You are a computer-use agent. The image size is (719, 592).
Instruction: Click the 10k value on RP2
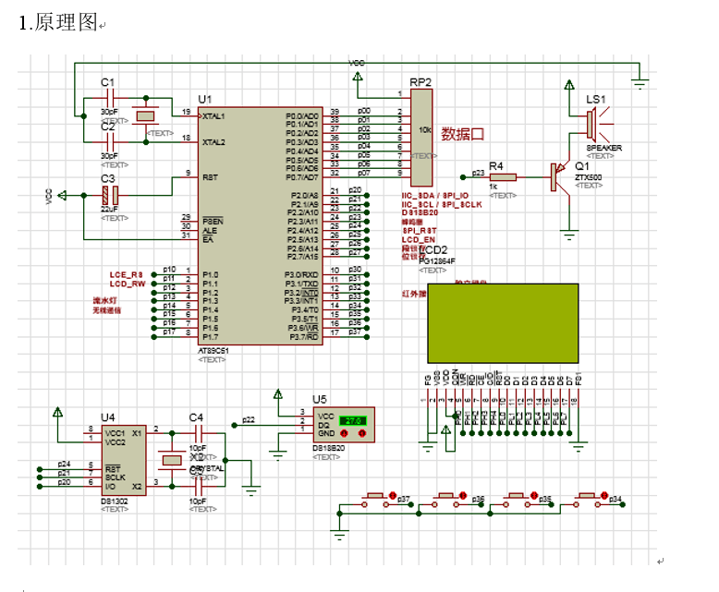(424, 130)
